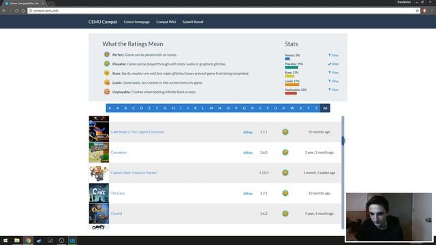Click the game list scrollbar thumb
436x245 pixels.
343,141
